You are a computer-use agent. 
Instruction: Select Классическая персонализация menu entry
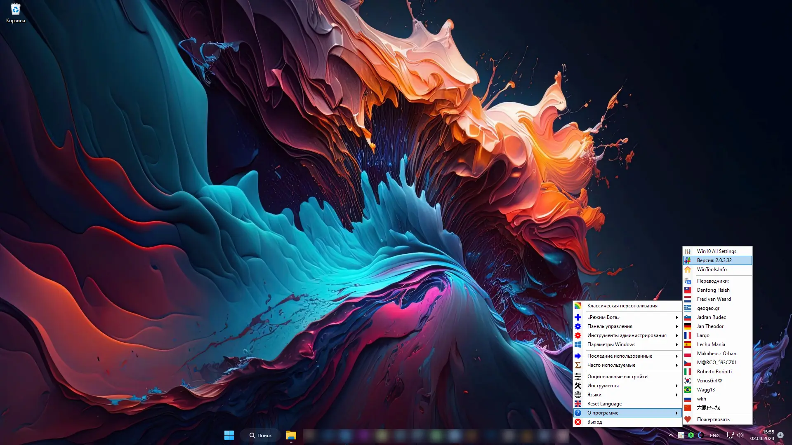[x=622, y=306]
